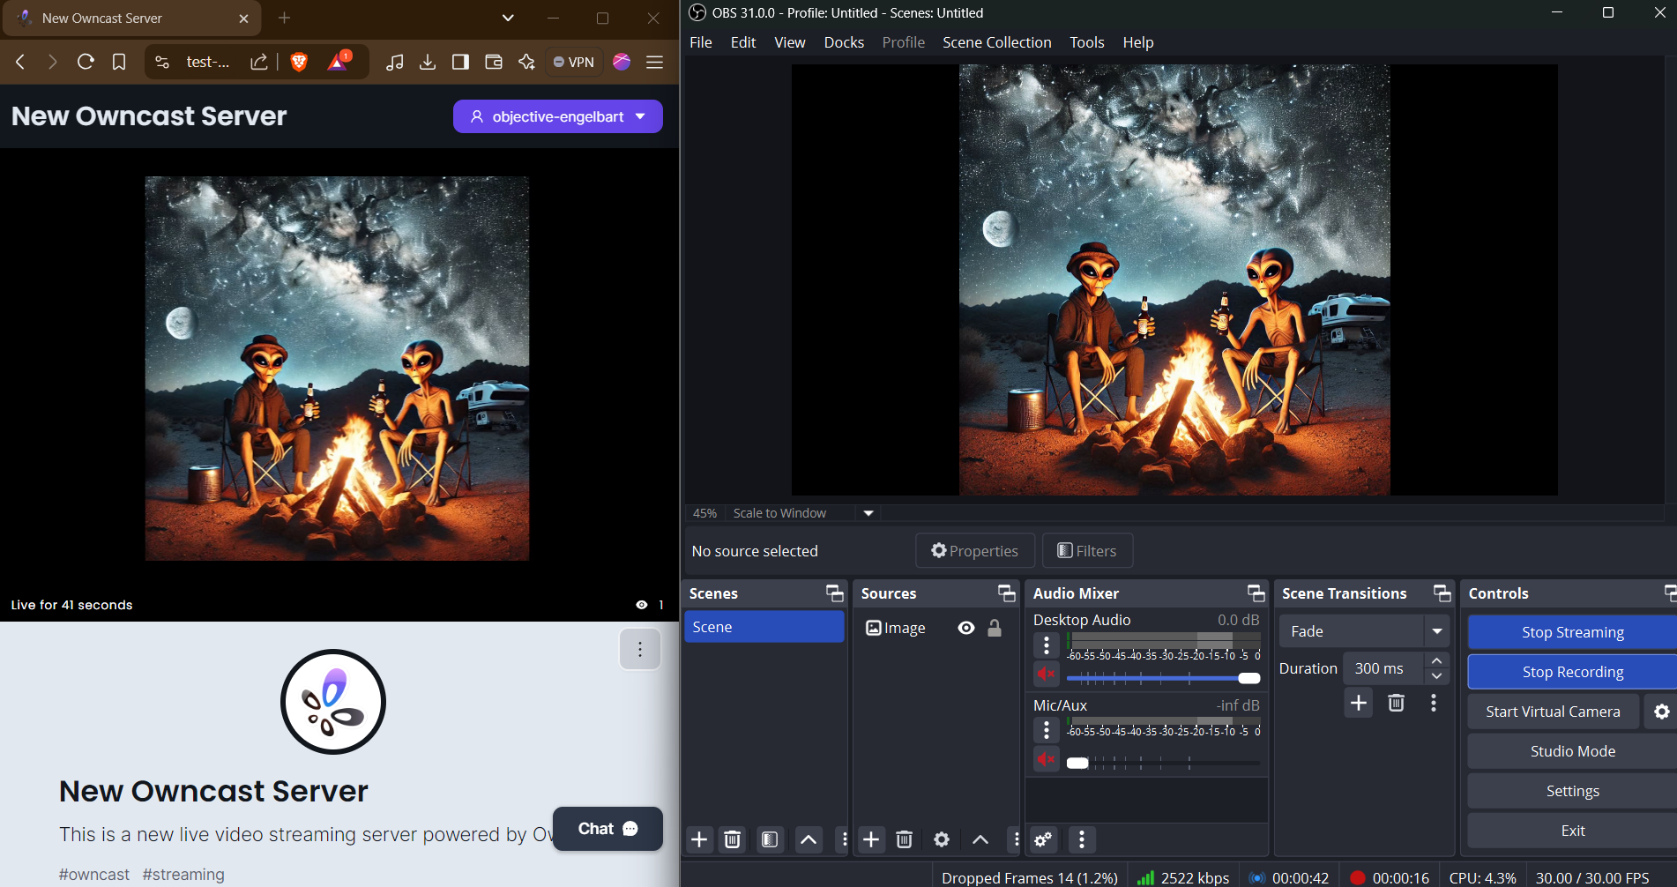Increase transition Duration with the up stepper
The image size is (1677, 887).
tap(1435, 660)
